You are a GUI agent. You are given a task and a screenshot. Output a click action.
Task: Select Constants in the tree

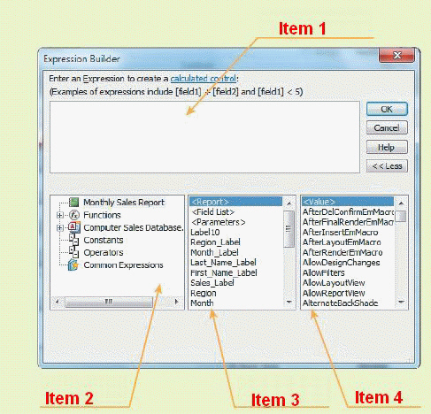tap(104, 240)
